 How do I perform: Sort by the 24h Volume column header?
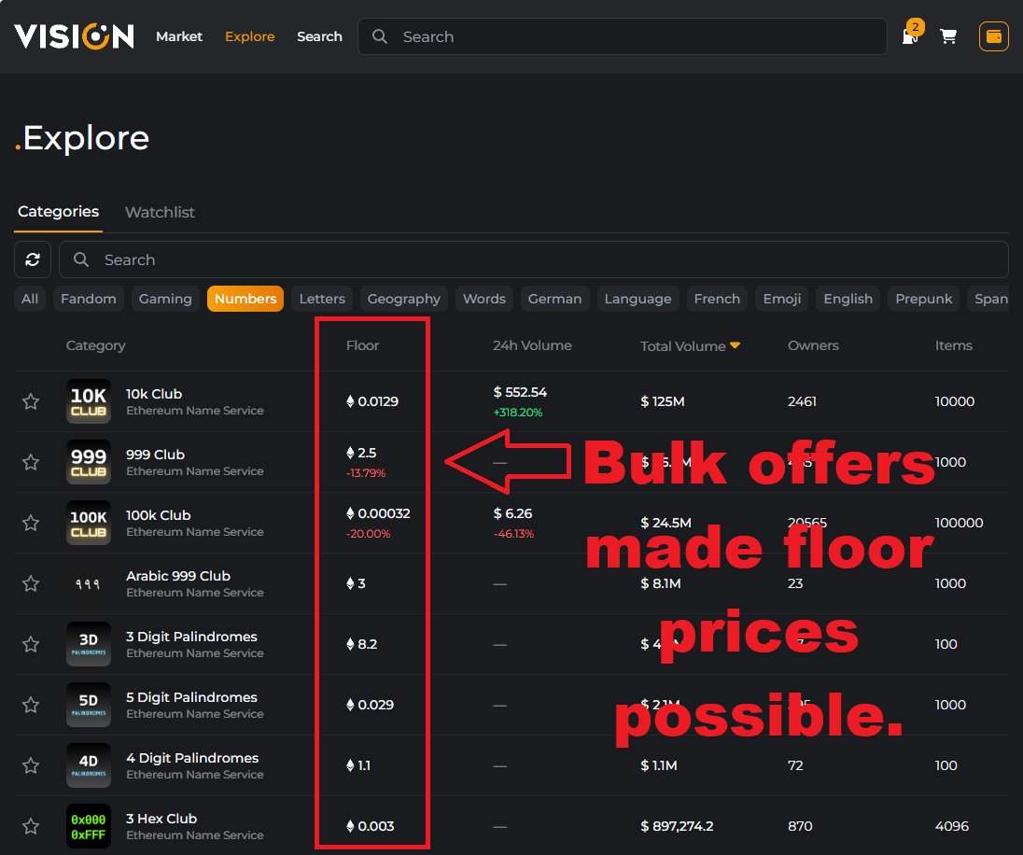[x=532, y=345]
